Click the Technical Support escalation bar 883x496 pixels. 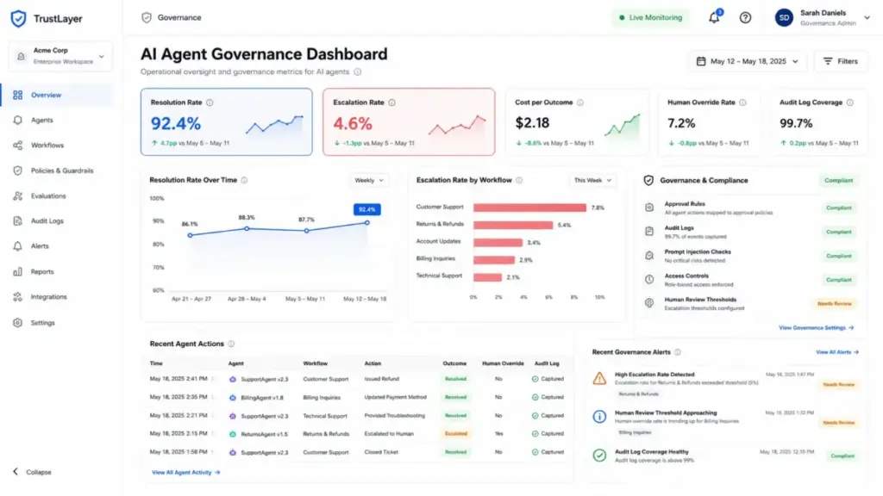[x=488, y=277]
